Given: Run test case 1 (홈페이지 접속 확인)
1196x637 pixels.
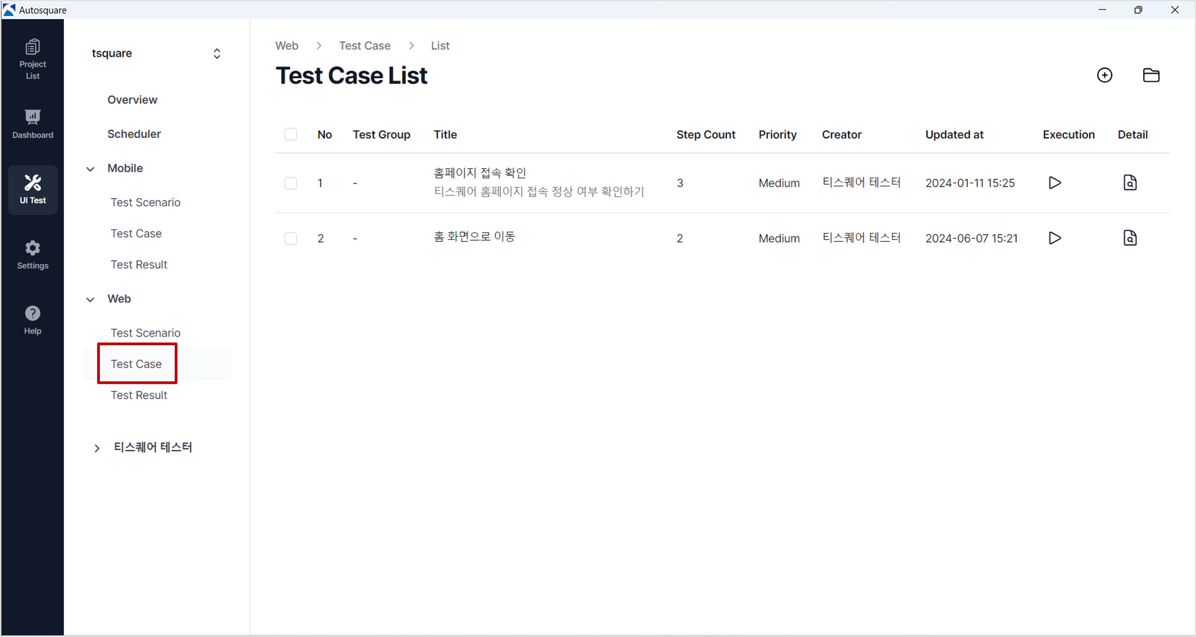Looking at the screenshot, I should (1054, 183).
